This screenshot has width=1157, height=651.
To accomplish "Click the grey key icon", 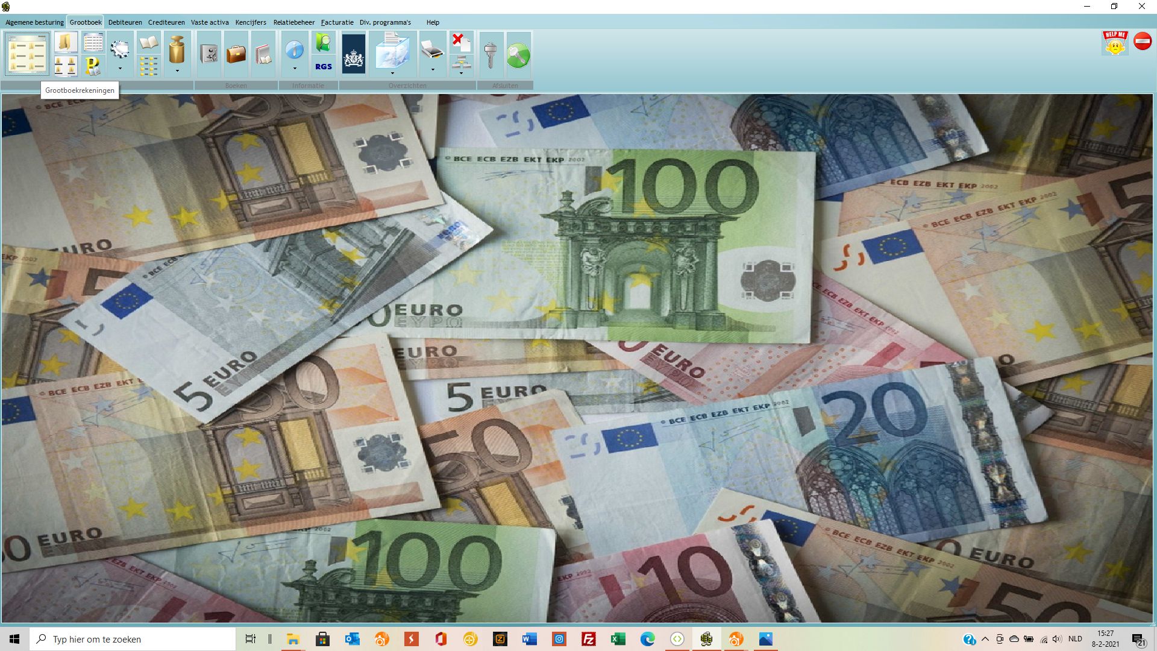I will point(491,54).
